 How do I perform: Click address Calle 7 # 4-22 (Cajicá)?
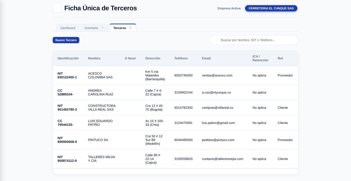[x=154, y=92]
